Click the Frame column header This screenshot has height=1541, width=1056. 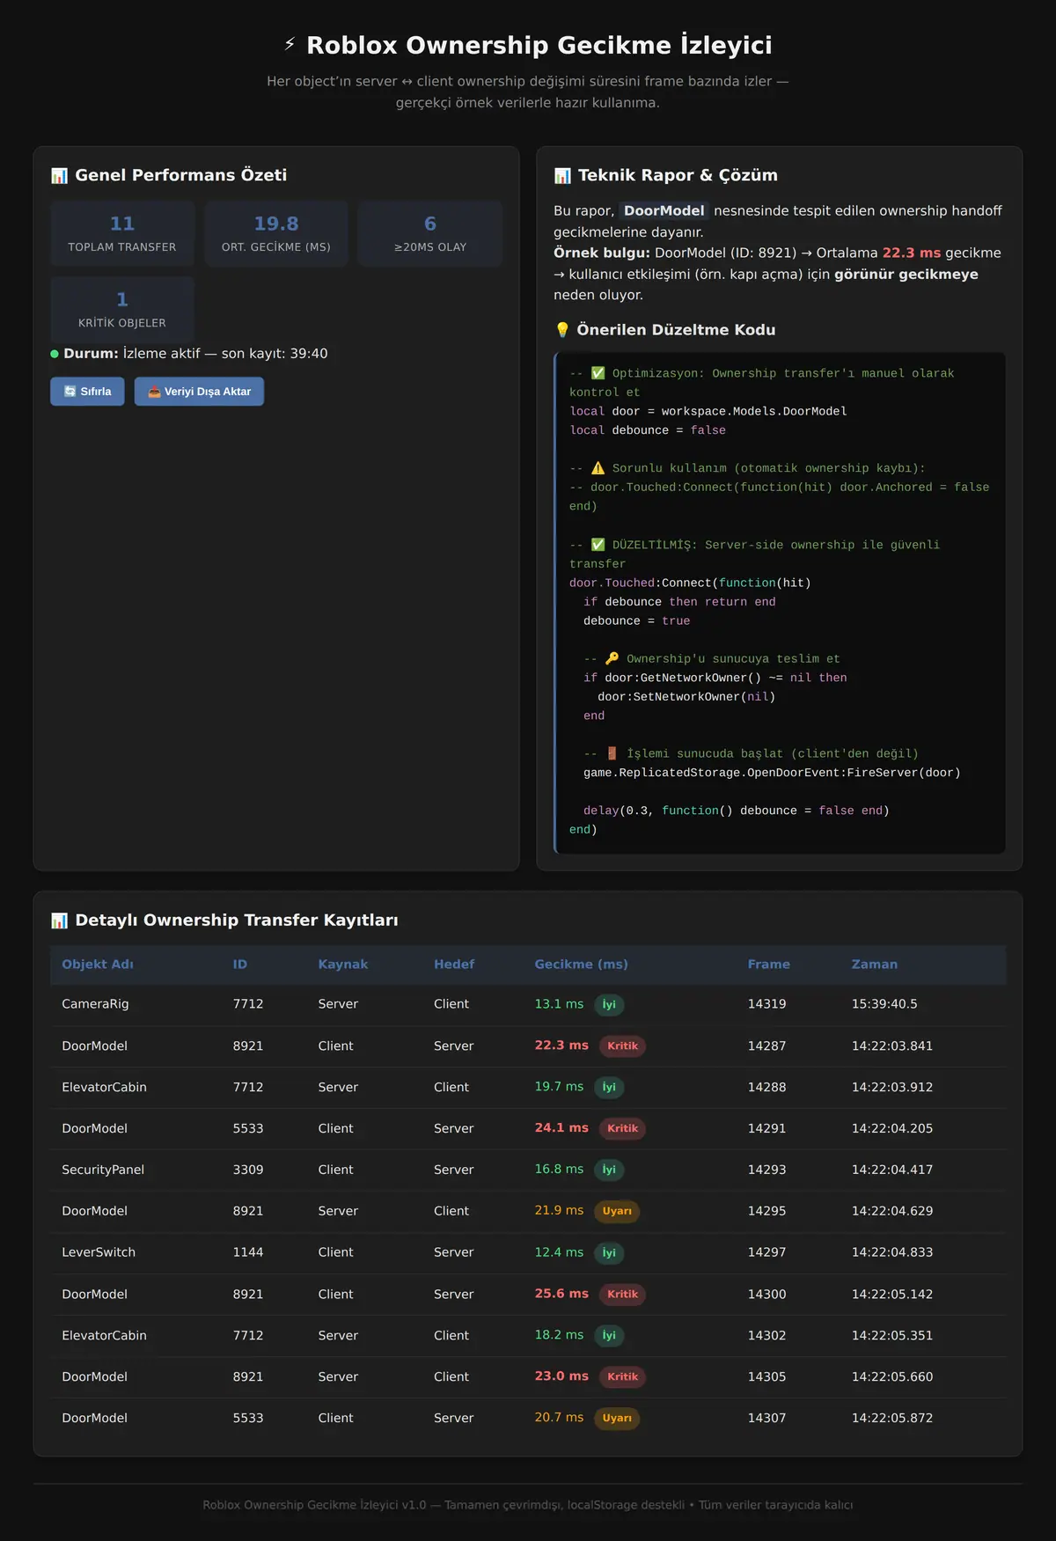click(769, 965)
